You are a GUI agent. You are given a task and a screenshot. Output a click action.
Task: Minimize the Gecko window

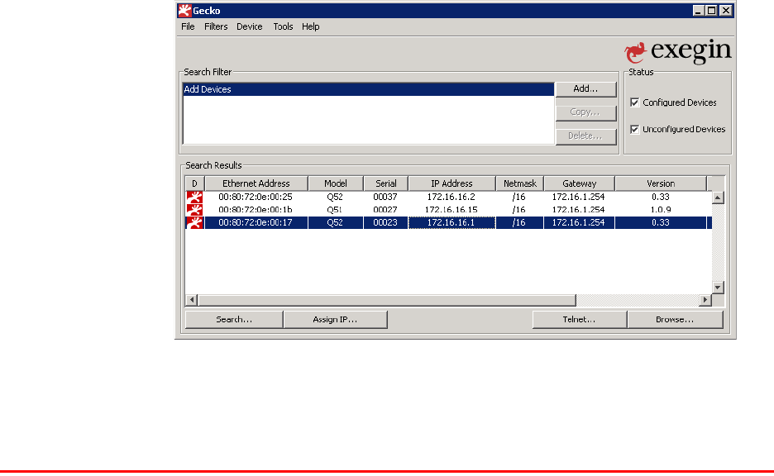(698, 11)
